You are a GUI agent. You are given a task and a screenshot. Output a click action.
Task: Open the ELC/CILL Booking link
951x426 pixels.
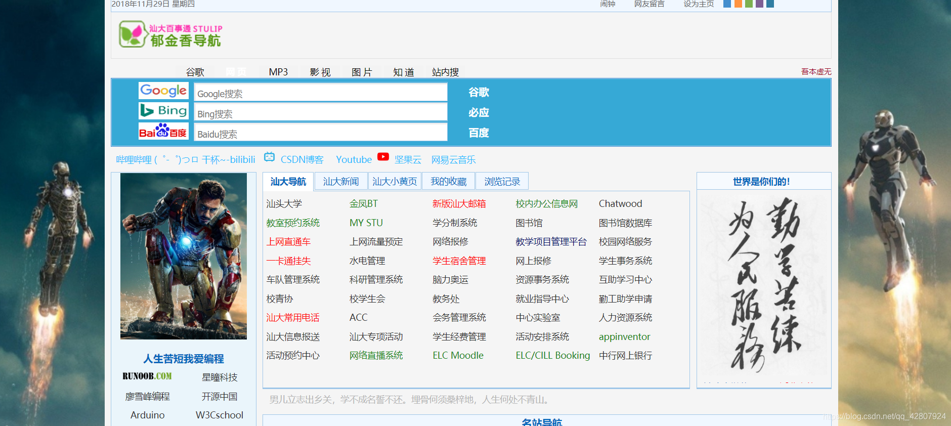pos(553,356)
